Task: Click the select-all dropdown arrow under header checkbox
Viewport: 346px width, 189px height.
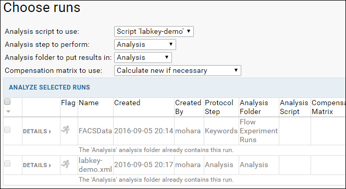Action: click(x=8, y=111)
